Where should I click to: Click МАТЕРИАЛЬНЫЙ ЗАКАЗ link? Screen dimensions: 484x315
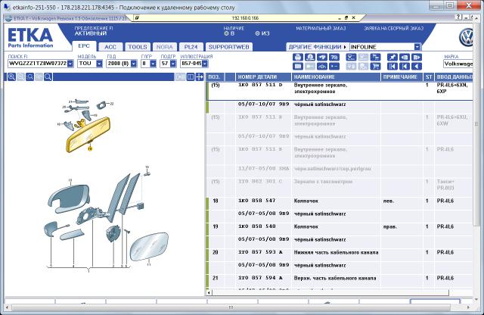(321, 29)
